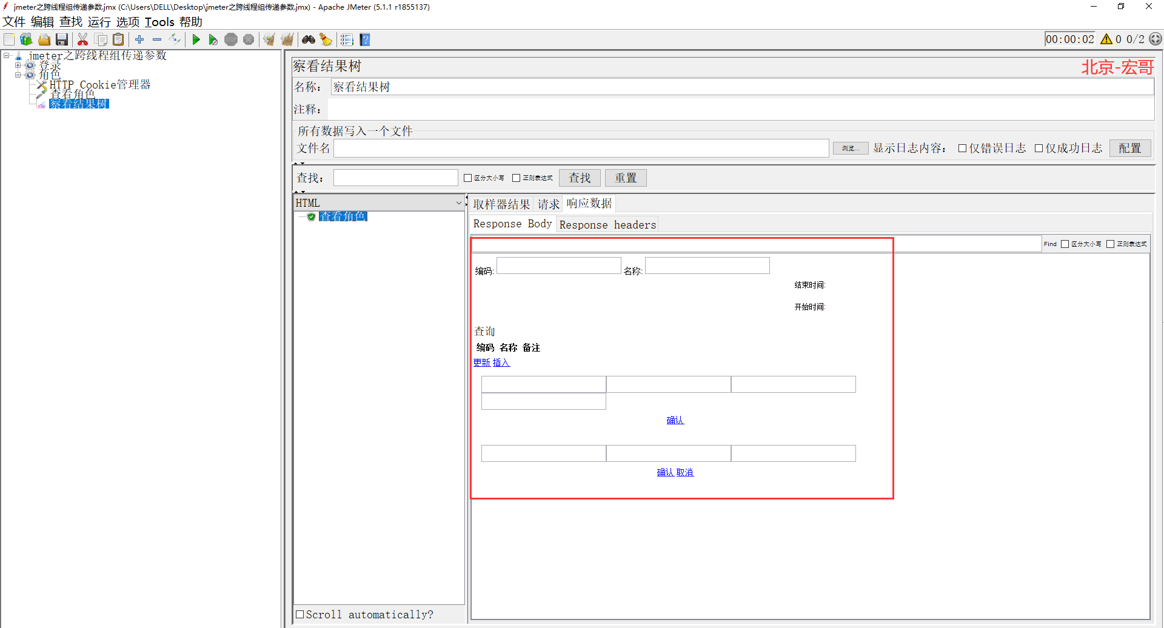Toggle 正则表达式 checkbox beside 查找
Screen dimensions: 1164x628
point(516,178)
